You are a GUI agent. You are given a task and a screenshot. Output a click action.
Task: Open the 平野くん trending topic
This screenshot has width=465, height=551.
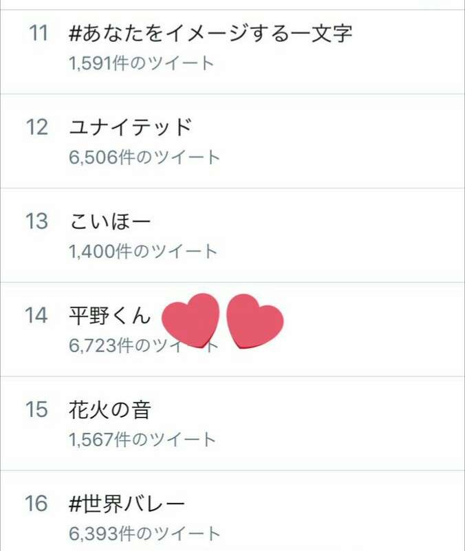[x=110, y=315]
